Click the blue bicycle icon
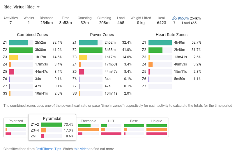Image resolution: width=237 pixels, height=156 pixels. tap(174, 18)
